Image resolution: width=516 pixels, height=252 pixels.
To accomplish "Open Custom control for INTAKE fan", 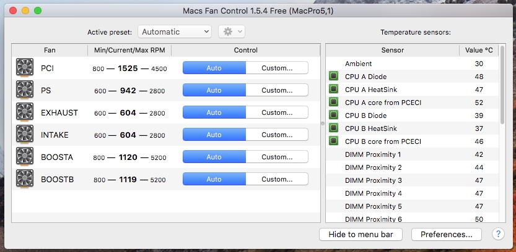I will pyautogui.click(x=277, y=135).
